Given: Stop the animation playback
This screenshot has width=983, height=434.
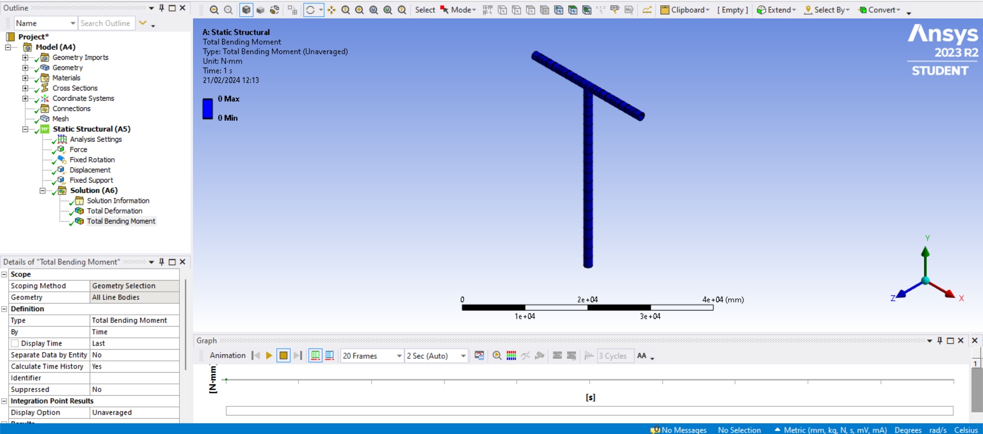Looking at the screenshot, I should coord(283,356).
